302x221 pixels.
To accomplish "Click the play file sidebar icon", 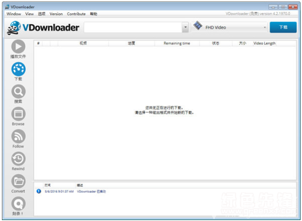I will 18,46.
